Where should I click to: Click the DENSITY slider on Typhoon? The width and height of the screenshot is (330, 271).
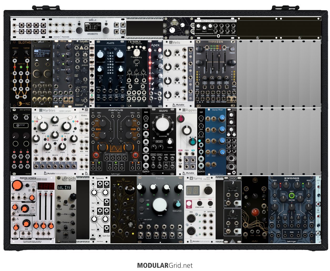tap(213, 62)
